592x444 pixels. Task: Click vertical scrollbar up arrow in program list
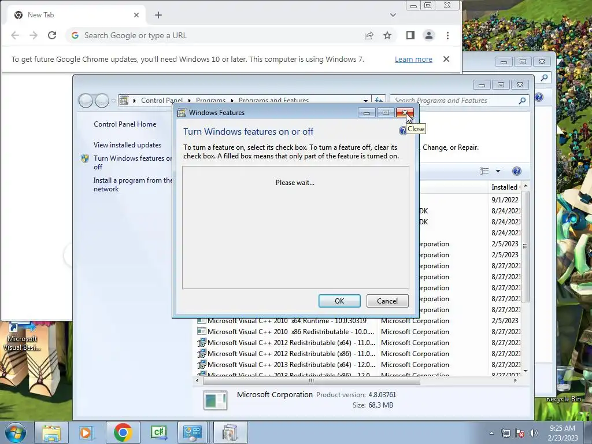pos(526,187)
